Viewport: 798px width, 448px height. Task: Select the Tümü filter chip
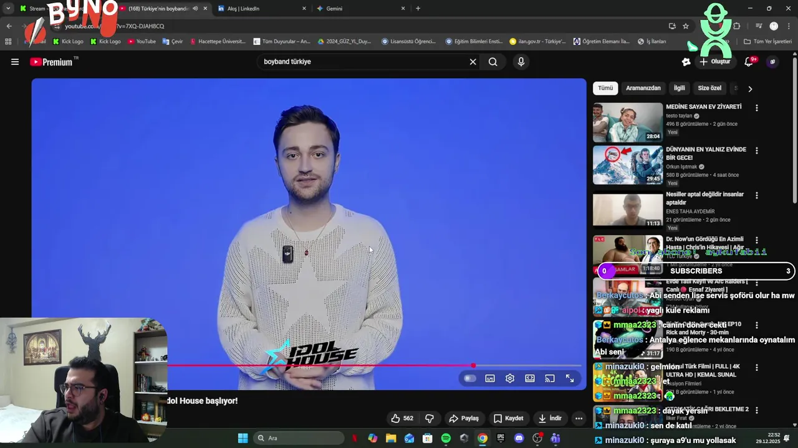click(x=605, y=88)
